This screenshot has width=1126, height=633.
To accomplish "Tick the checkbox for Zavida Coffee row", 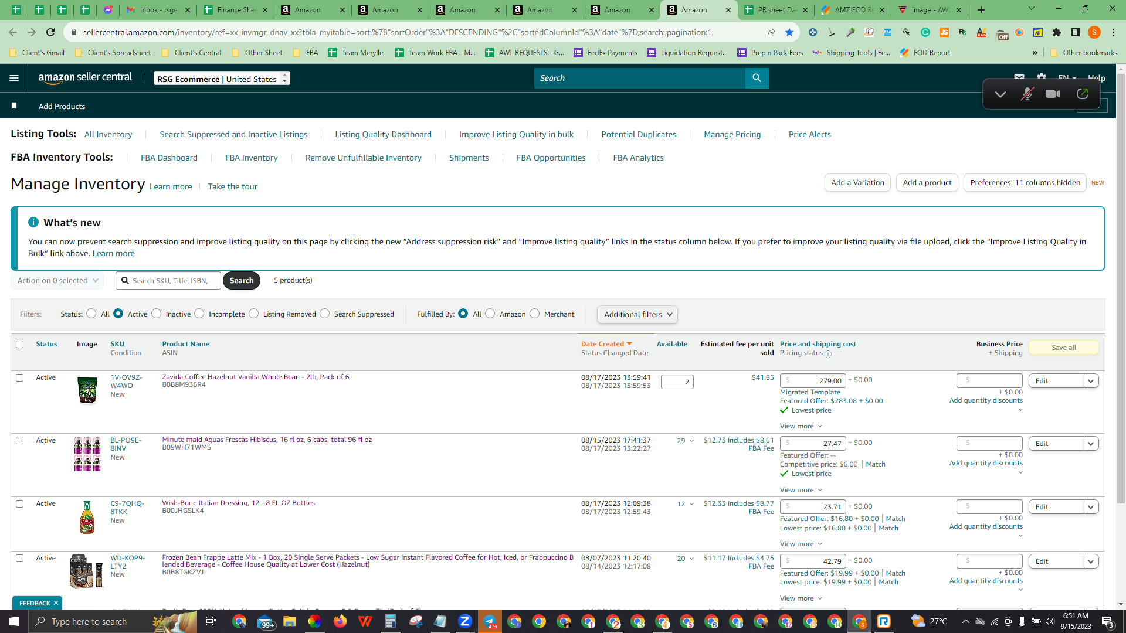I will [20, 377].
